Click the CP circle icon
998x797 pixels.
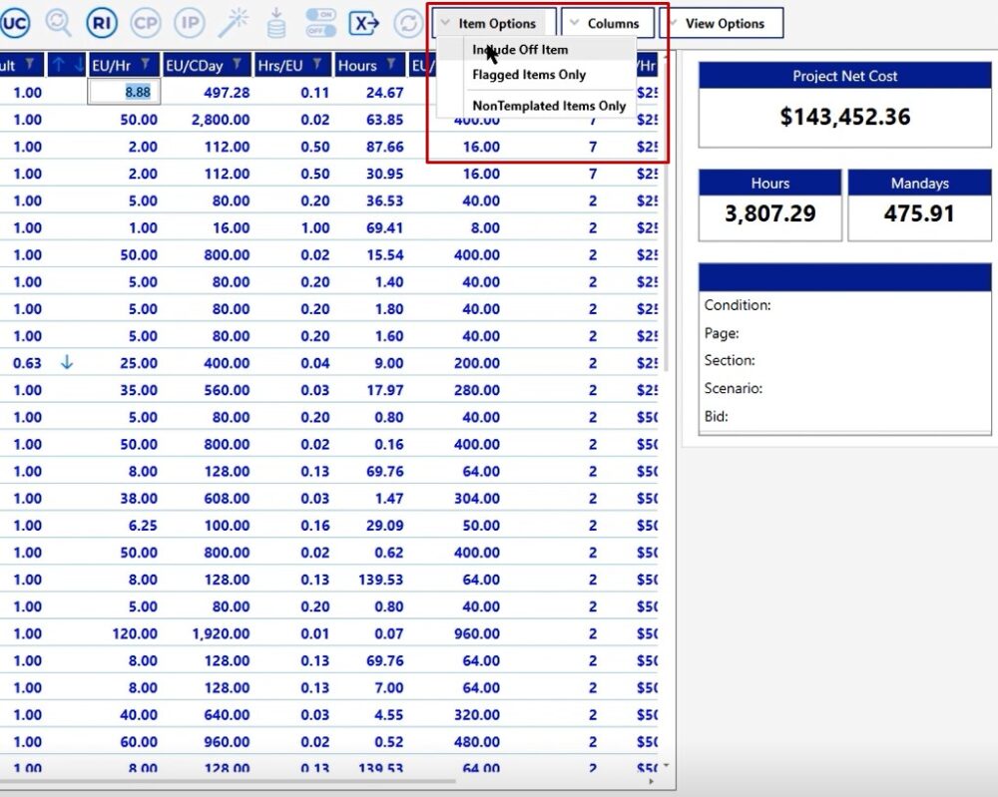click(145, 22)
